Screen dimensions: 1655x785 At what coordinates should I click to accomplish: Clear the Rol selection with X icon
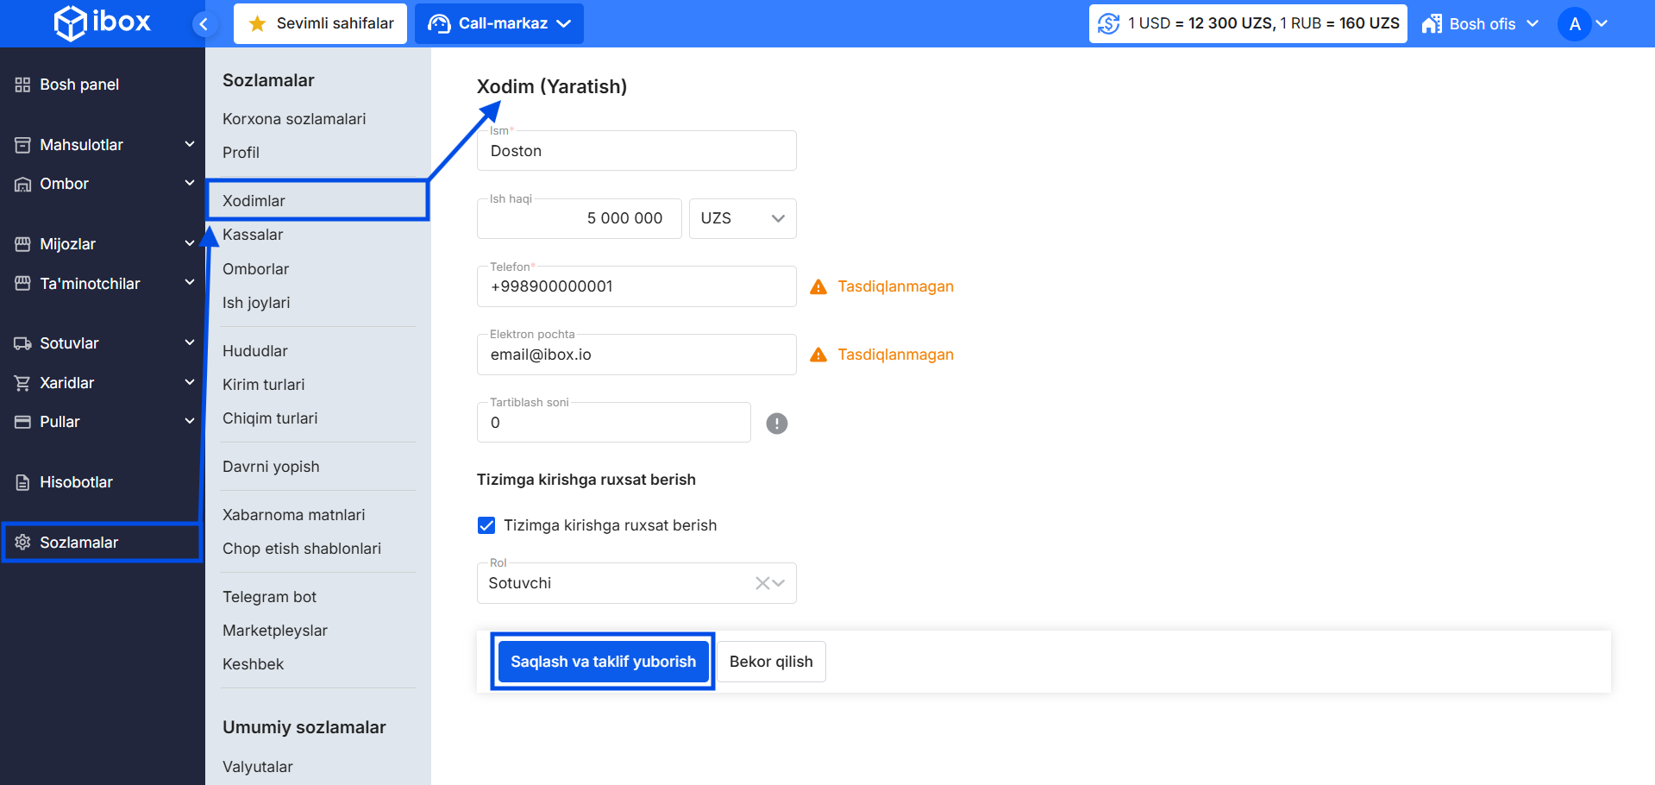click(762, 583)
